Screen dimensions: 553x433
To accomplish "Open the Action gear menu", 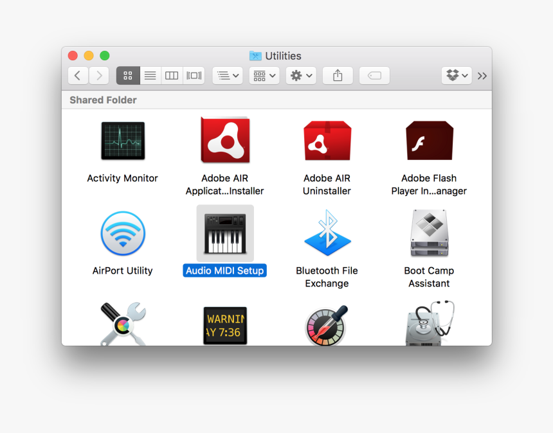I will tap(301, 75).
